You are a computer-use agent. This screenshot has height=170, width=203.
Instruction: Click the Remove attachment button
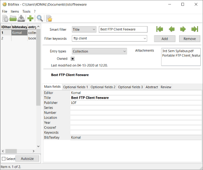click(189, 39)
